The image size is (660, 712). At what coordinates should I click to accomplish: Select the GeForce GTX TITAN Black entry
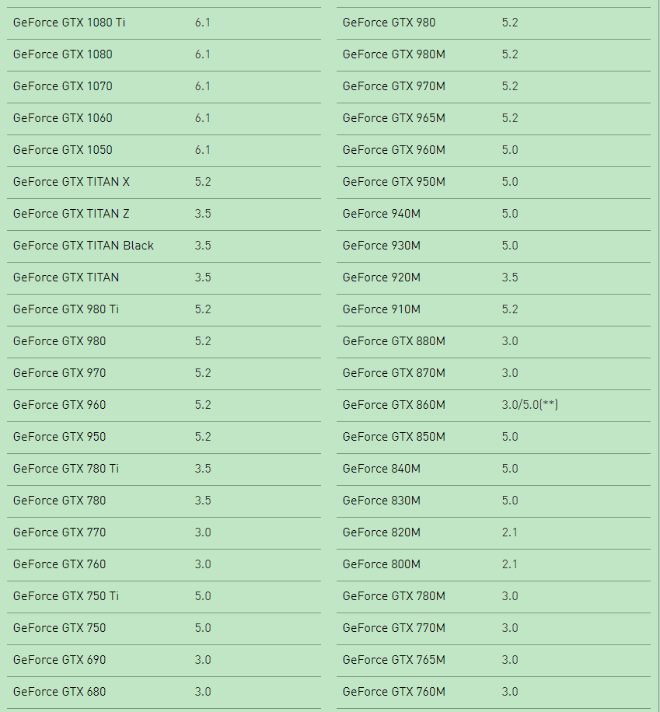pos(84,246)
